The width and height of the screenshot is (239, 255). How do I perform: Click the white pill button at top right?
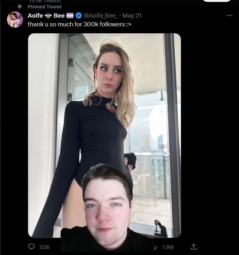point(217,1)
